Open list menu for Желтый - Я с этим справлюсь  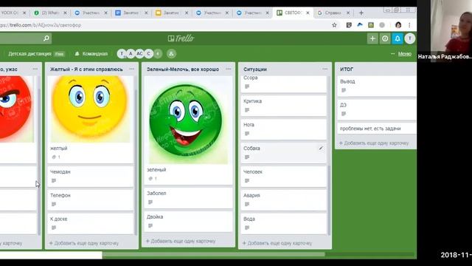click(132, 69)
